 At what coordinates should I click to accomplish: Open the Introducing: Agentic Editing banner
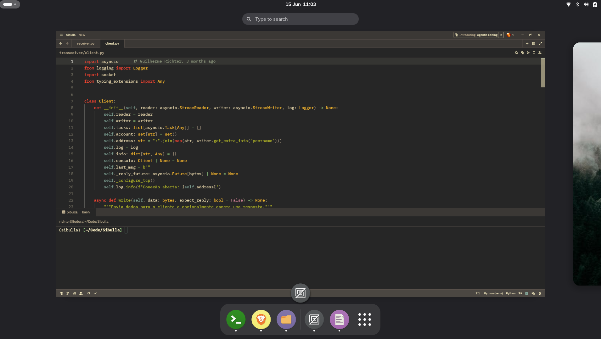(x=476, y=35)
